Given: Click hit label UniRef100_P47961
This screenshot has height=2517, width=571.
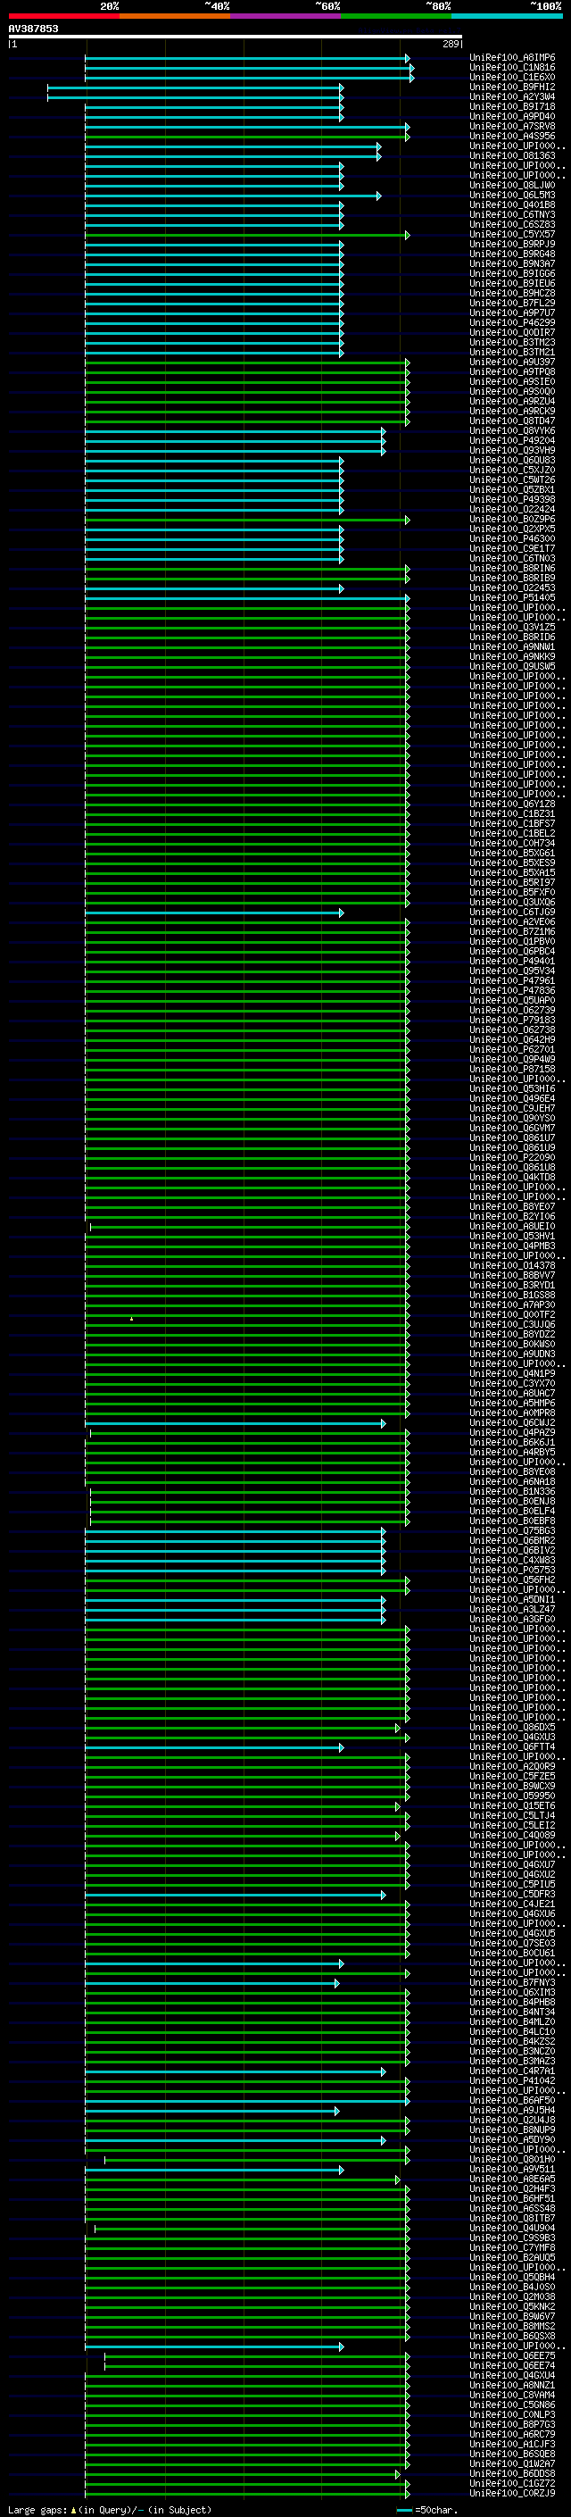Looking at the screenshot, I should point(512,980).
